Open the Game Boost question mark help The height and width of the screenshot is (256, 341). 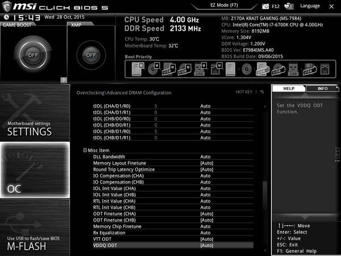click(x=64, y=80)
